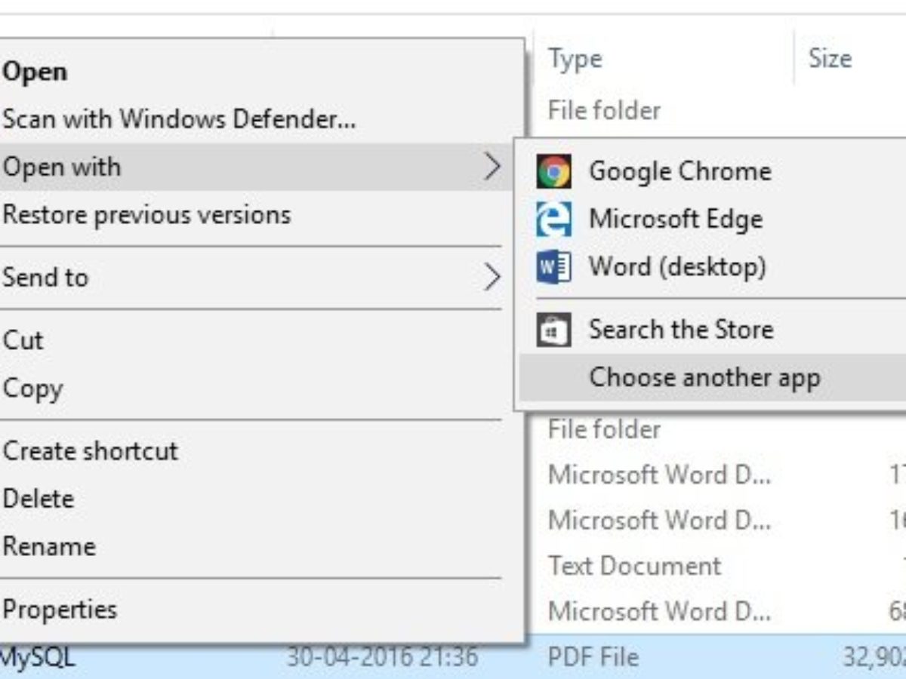Cut the selected file

coord(23,340)
